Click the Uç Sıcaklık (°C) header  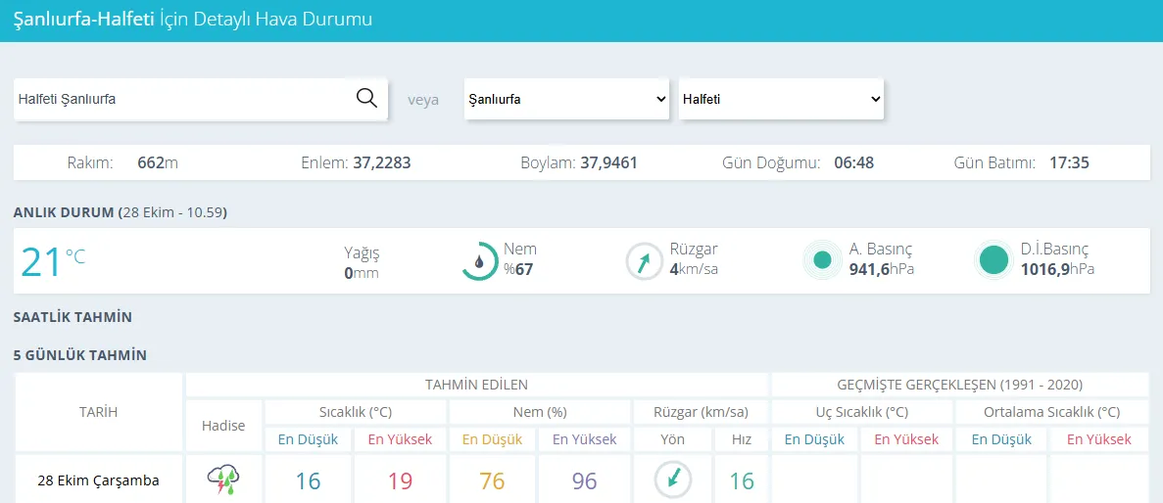[861, 412]
